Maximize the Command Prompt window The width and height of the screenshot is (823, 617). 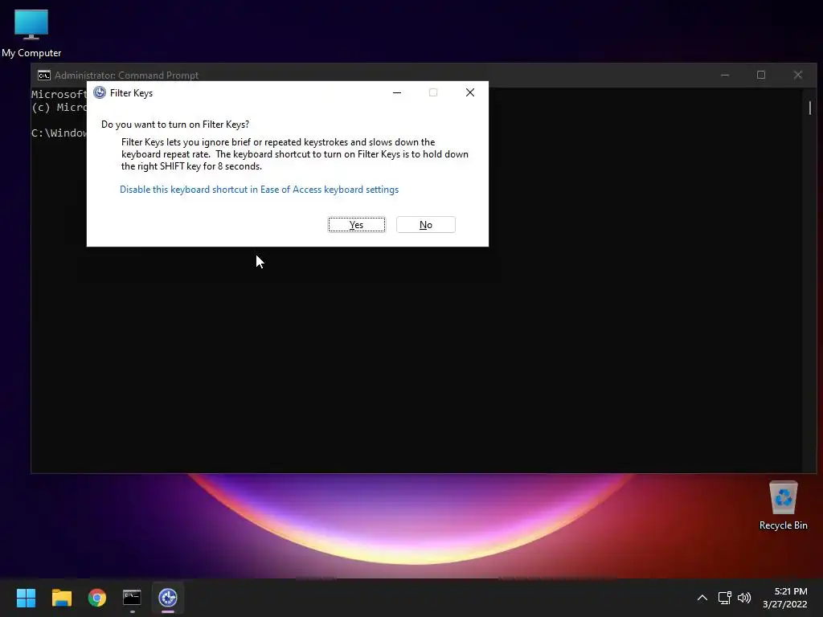[761, 75]
